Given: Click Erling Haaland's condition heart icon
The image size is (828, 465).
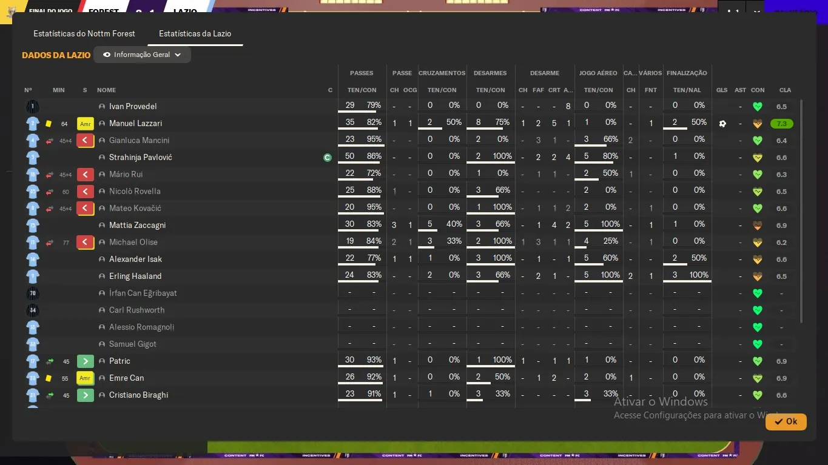Looking at the screenshot, I should click(757, 276).
